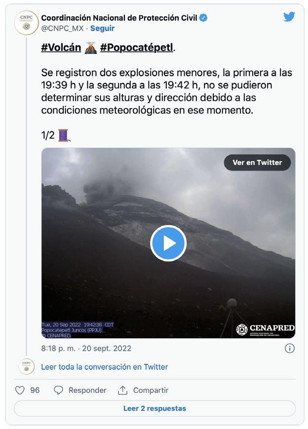
Task: Click the Twitter bird logo
Action: coord(289,17)
